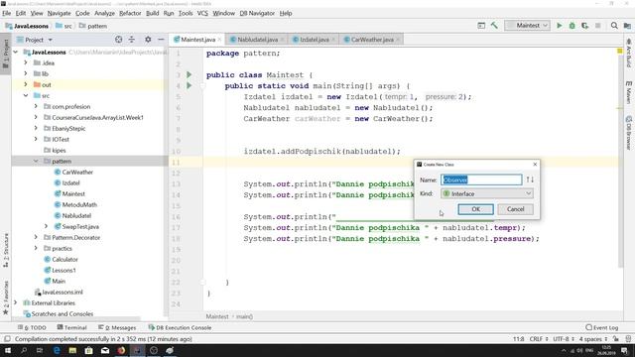Viewport: 635px width, 357px height.
Task: Open the Structure tool window
Action: tap(6, 250)
